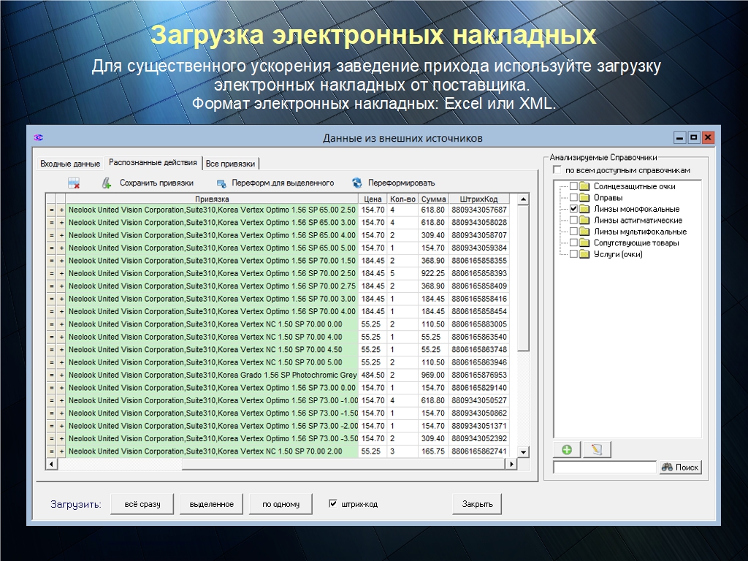This screenshot has width=748, height=561.
Task: Uncheck the 'Линзы монофокальные' checkbox
Action: click(573, 209)
